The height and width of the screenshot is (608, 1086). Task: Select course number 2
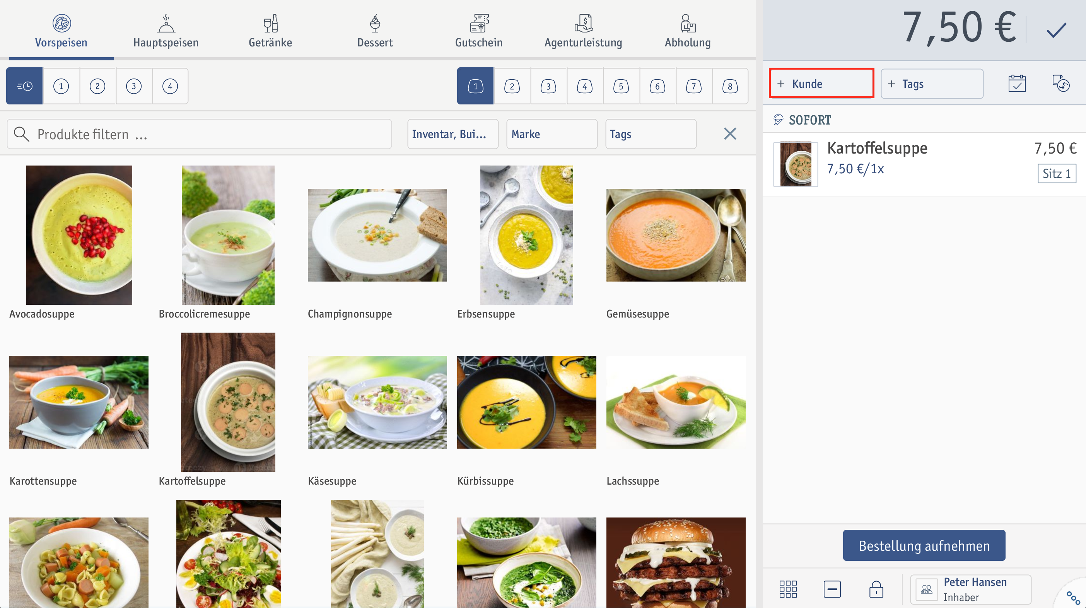tap(97, 86)
